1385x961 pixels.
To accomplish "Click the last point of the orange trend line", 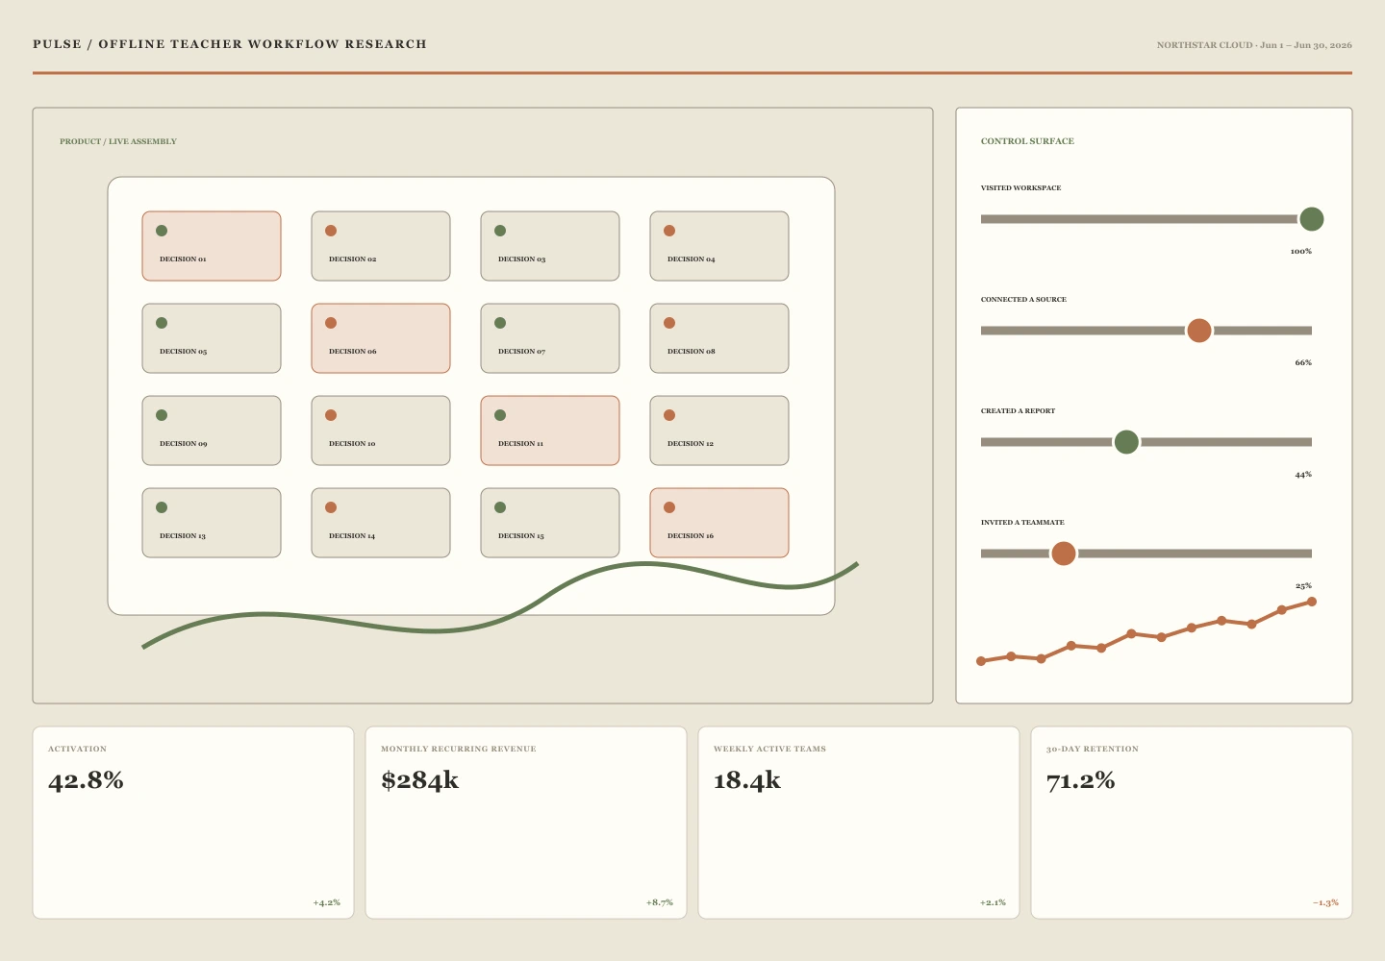I will coord(1312,602).
